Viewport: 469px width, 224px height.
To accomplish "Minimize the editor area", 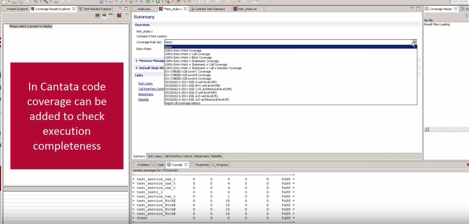I will [412, 8].
